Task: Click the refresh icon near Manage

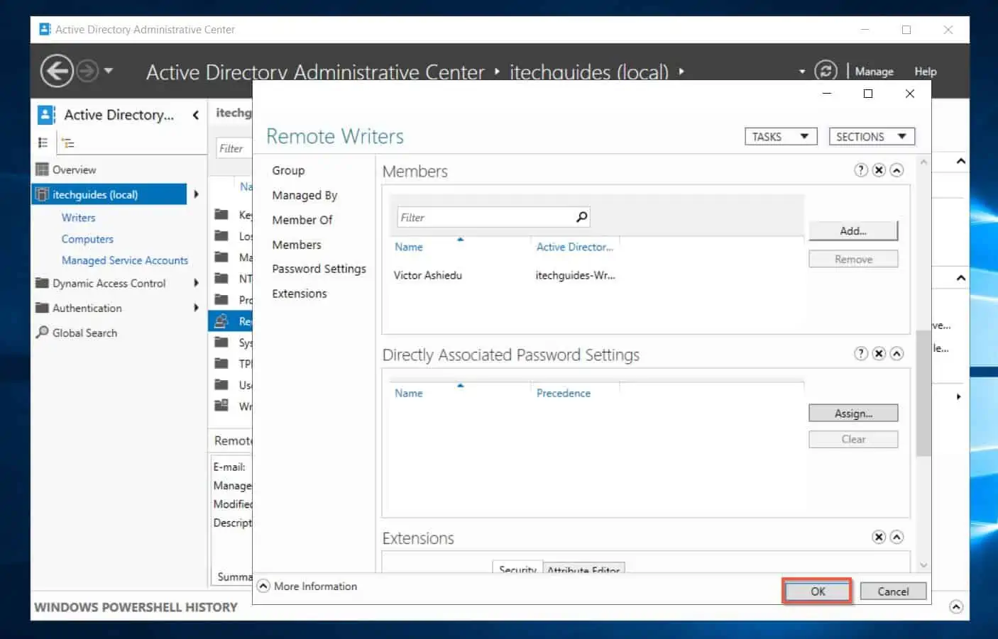Action: (x=826, y=71)
